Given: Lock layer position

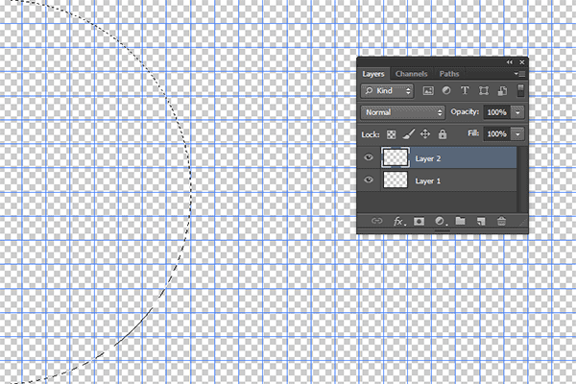Looking at the screenshot, I should coord(425,134).
